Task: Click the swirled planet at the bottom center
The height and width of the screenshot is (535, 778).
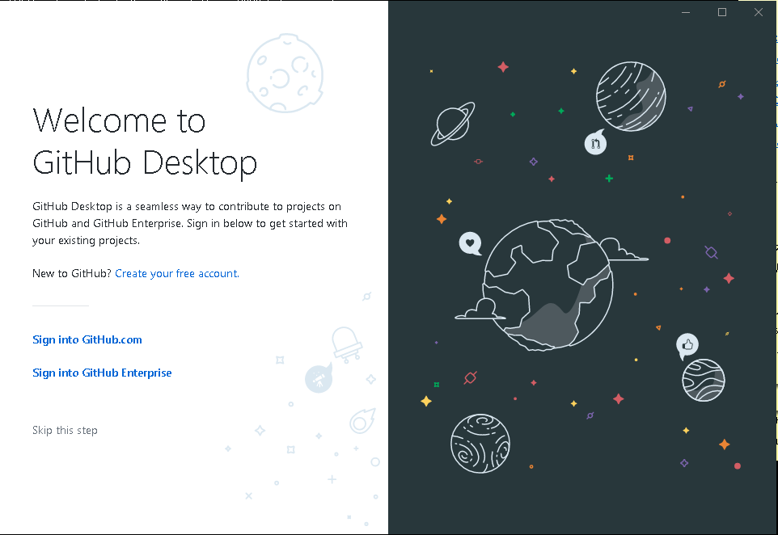Action: [480, 444]
